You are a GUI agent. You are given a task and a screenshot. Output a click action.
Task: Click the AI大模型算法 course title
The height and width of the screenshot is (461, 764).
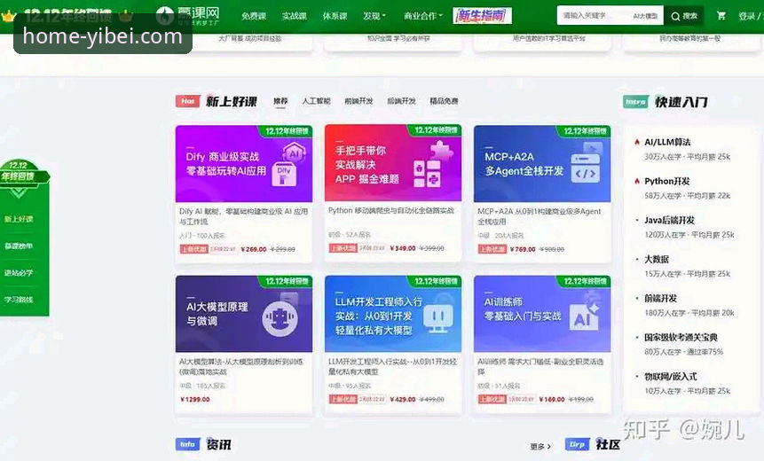(241, 366)
